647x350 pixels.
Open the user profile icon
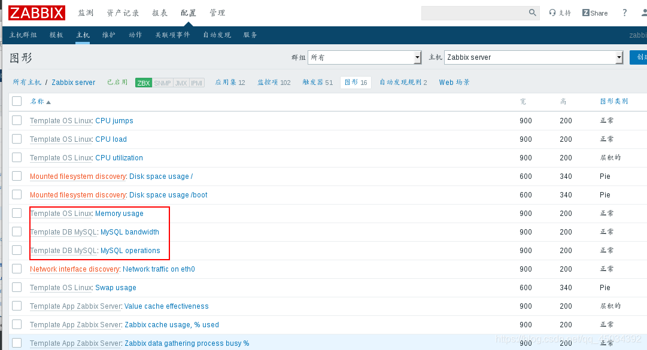click(643, 13)
